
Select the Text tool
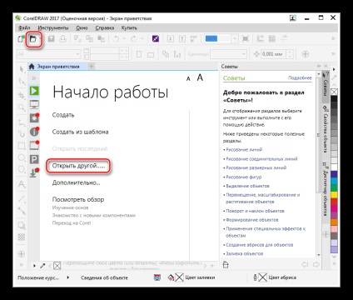click(22, 184)
